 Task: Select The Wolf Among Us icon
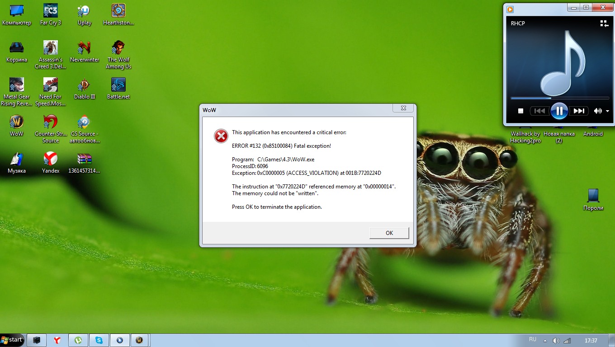118,55
